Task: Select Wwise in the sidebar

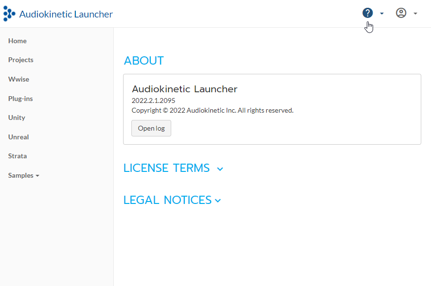Action: [x=18, y=79]
